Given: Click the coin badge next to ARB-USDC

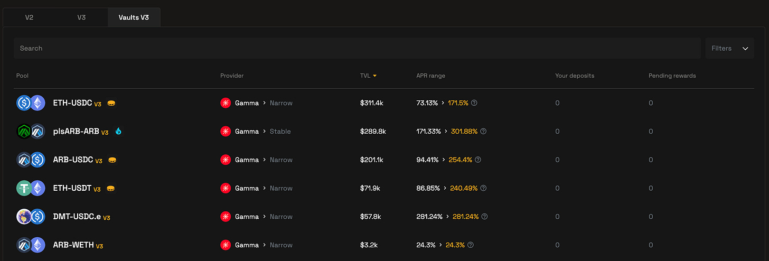Looking at the screenshot, I should pyautogui.click(x=112, y=160).
